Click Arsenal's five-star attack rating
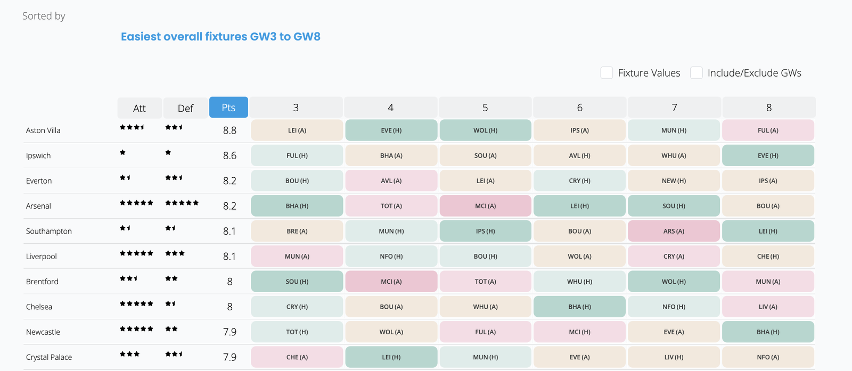852x371 pixels. 136,203
